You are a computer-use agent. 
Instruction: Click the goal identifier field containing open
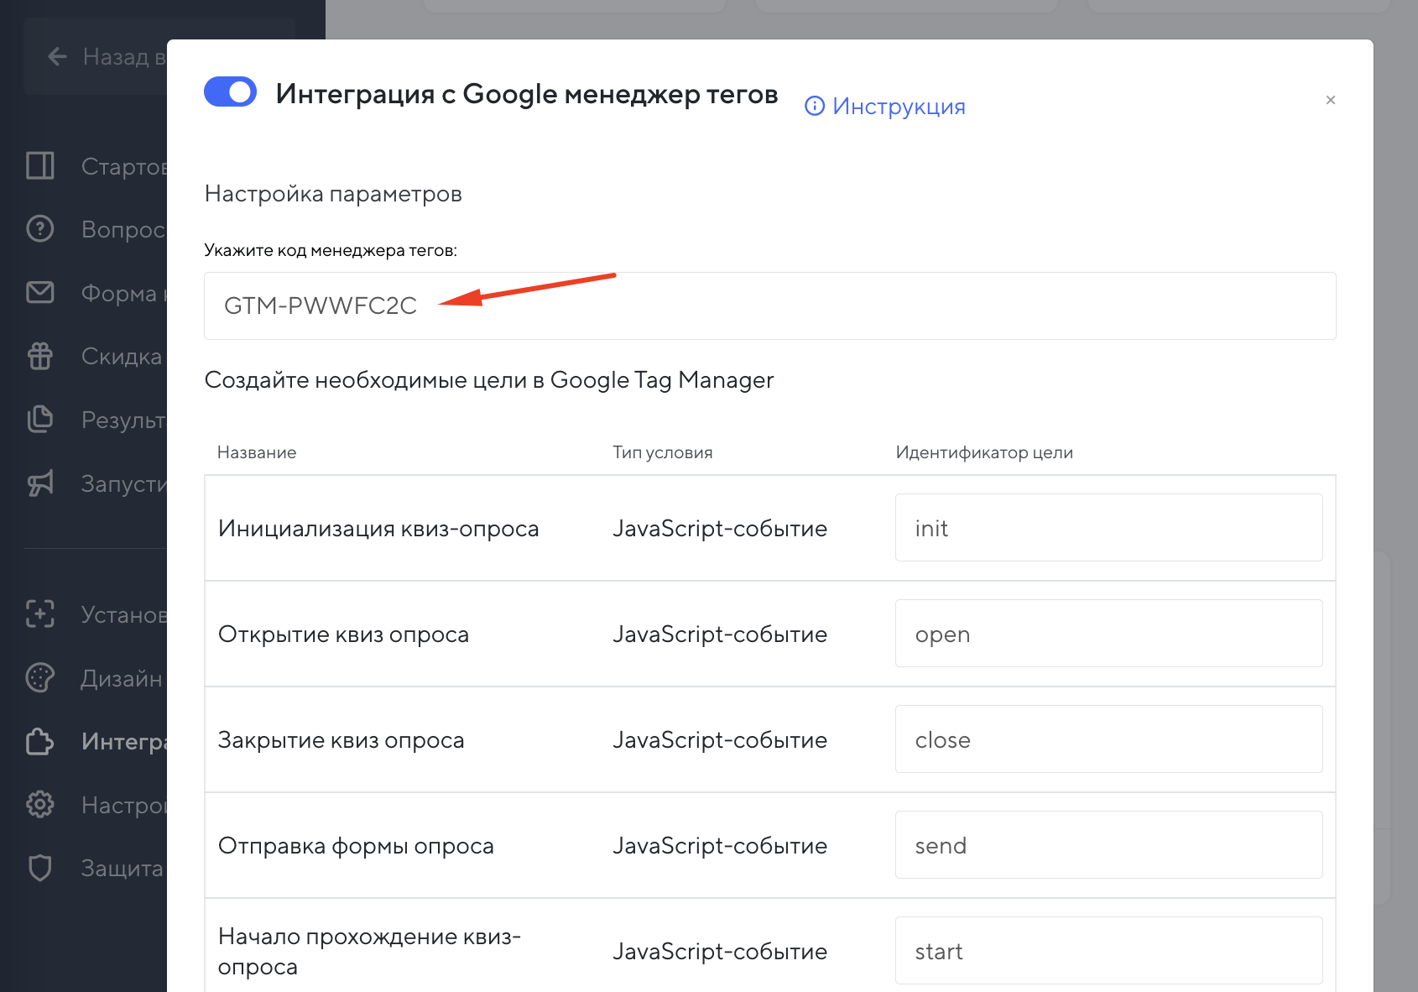click(x=1108, y=634)
